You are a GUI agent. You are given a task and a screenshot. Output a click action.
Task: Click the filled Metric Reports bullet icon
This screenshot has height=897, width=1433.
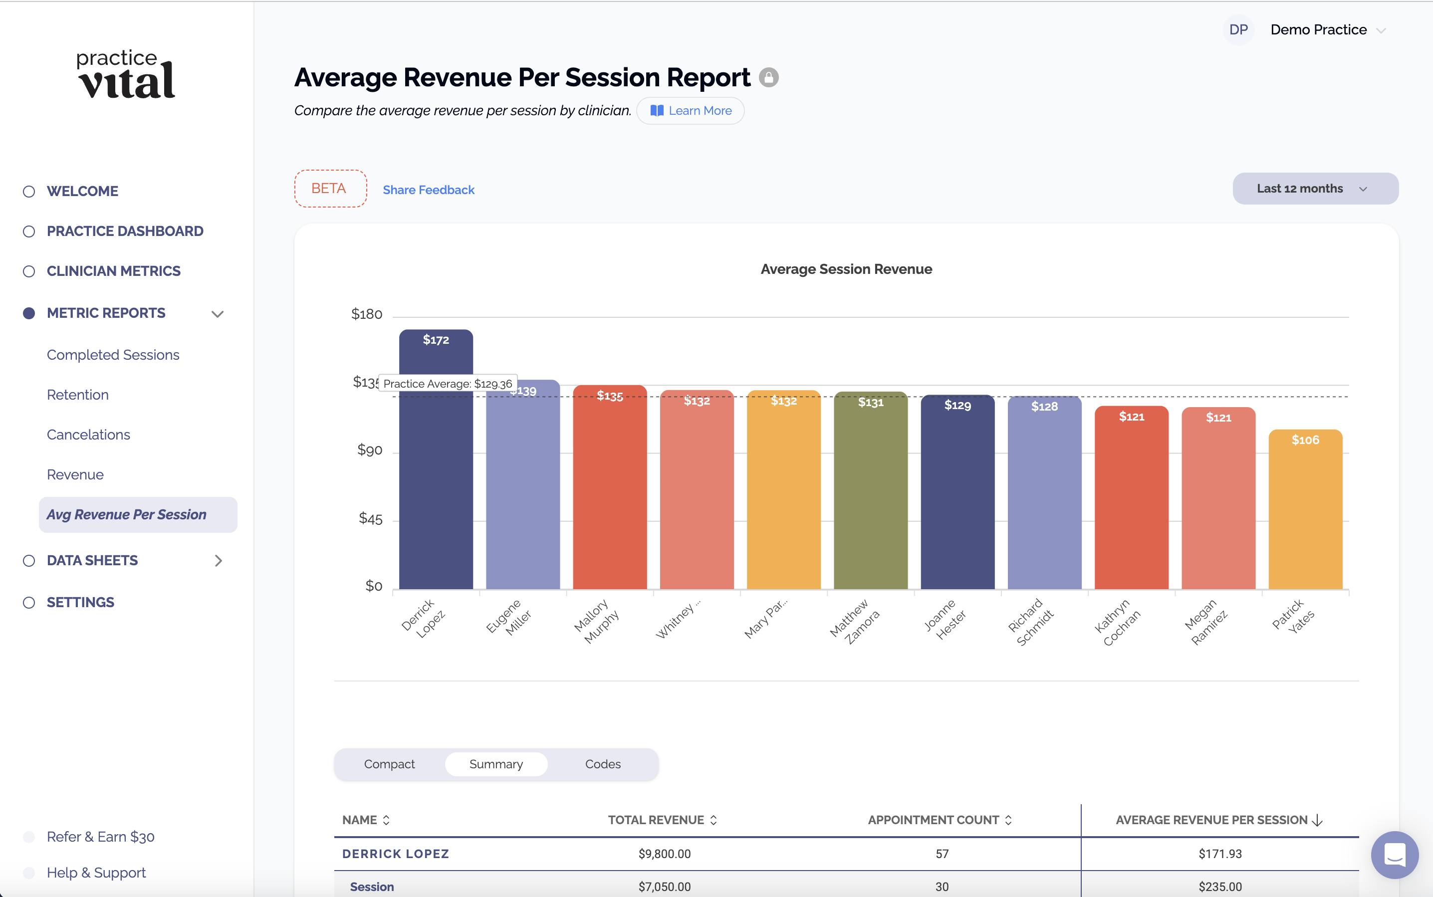(x=28, y=313)
